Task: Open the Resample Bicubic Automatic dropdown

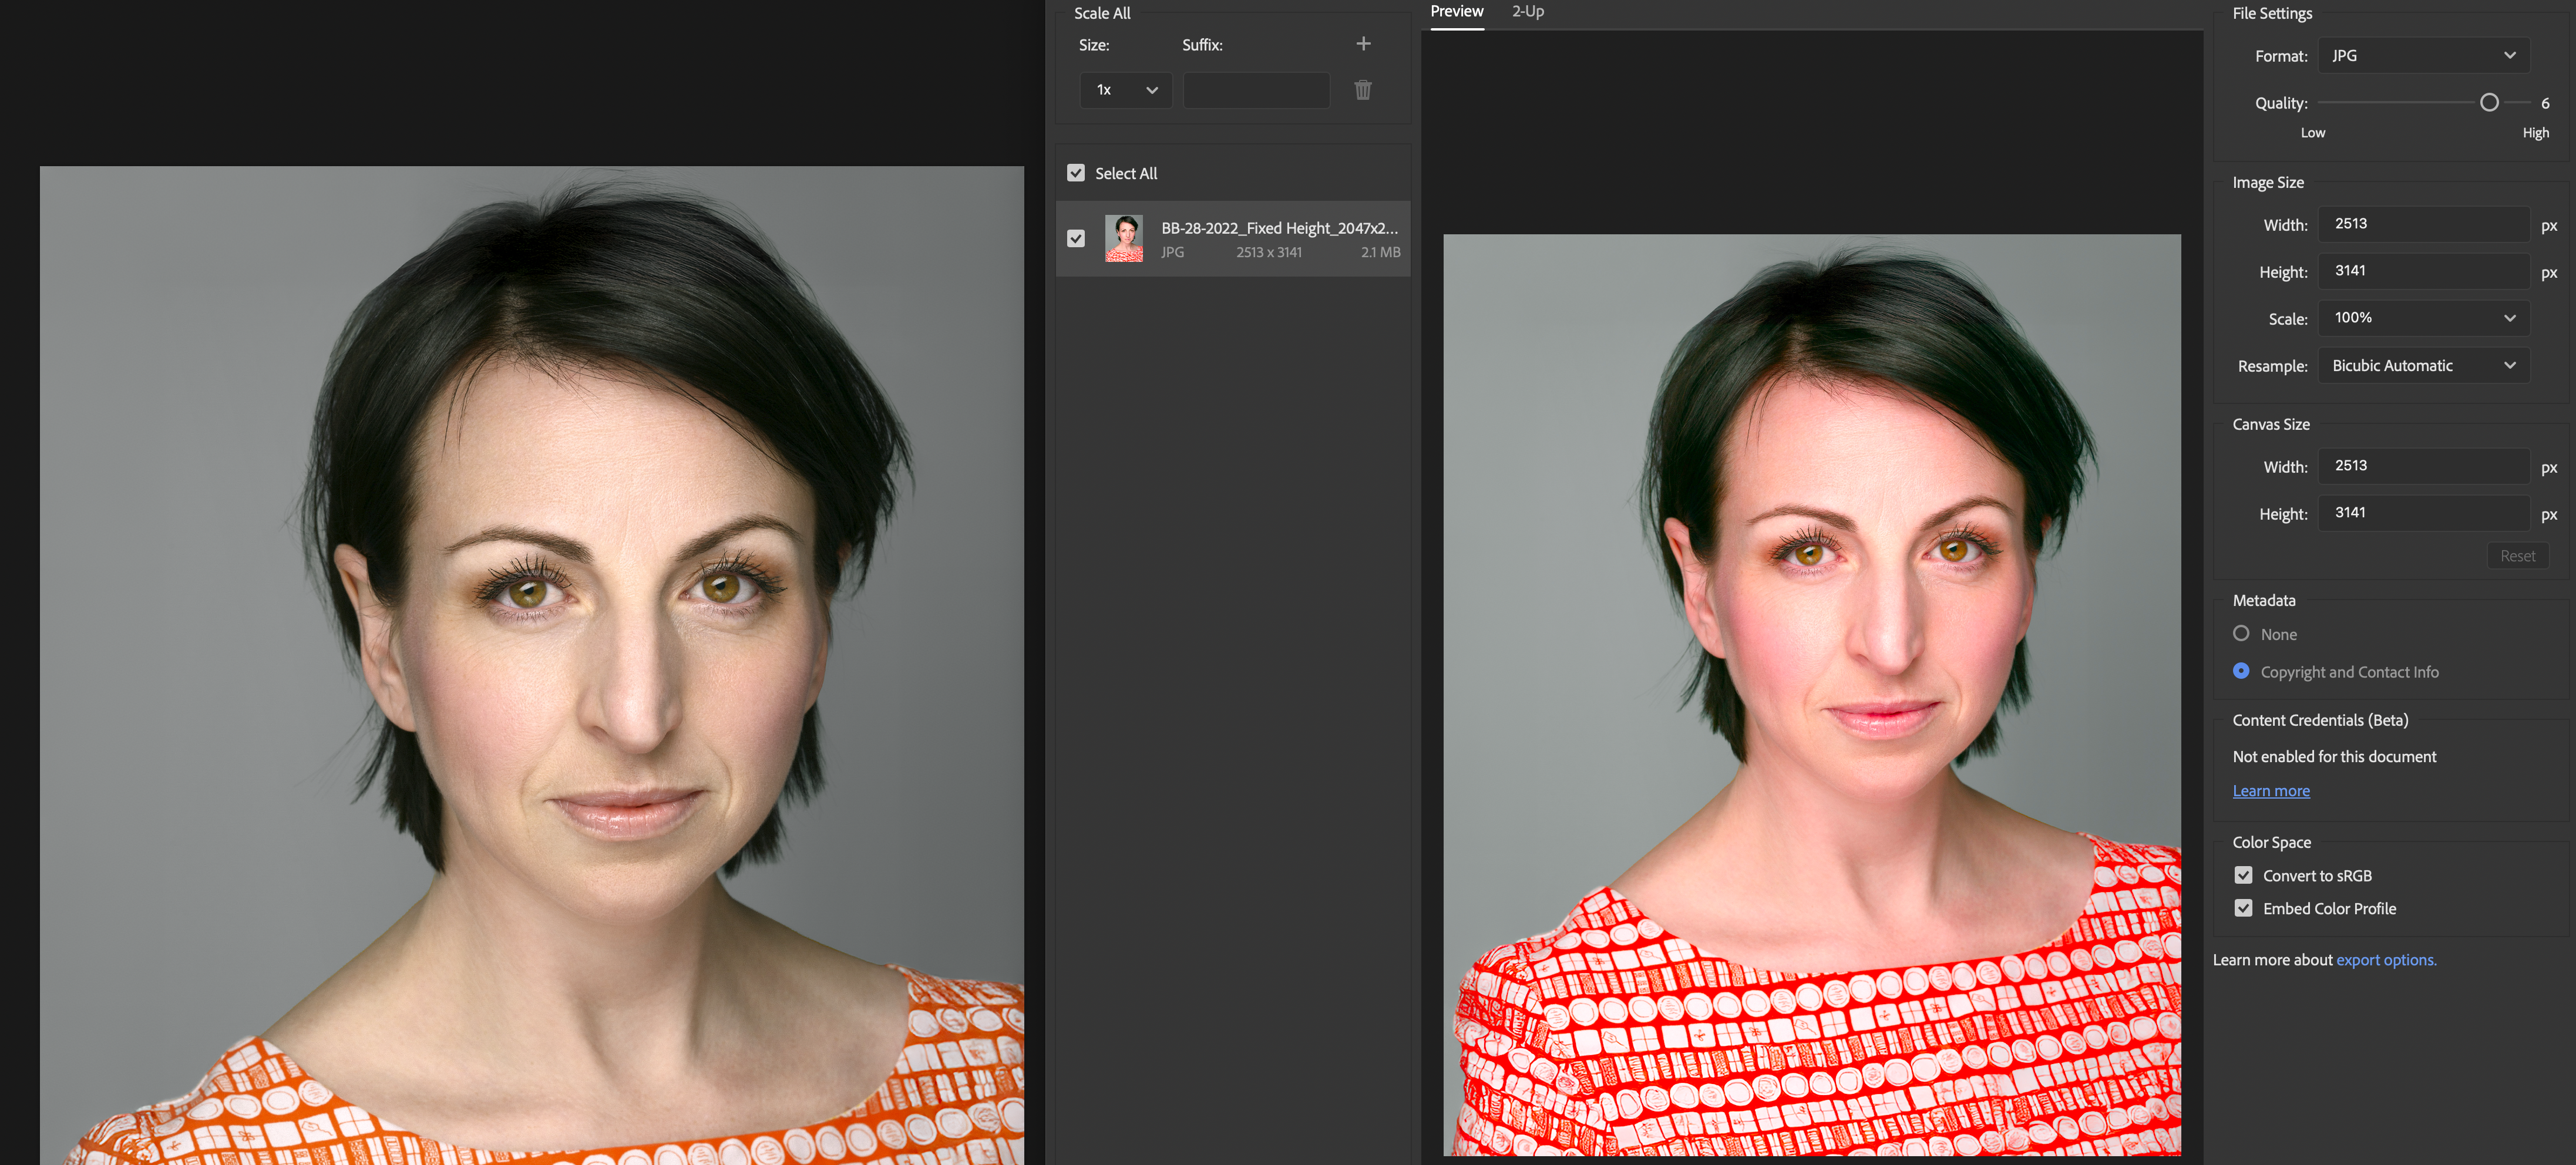Action: pyautogui.click(x=2423, y=366)
